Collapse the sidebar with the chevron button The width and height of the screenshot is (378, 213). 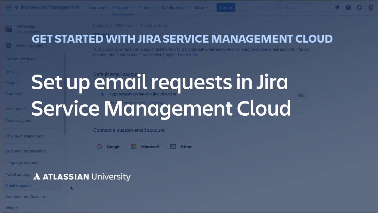(x=67, y=28)
